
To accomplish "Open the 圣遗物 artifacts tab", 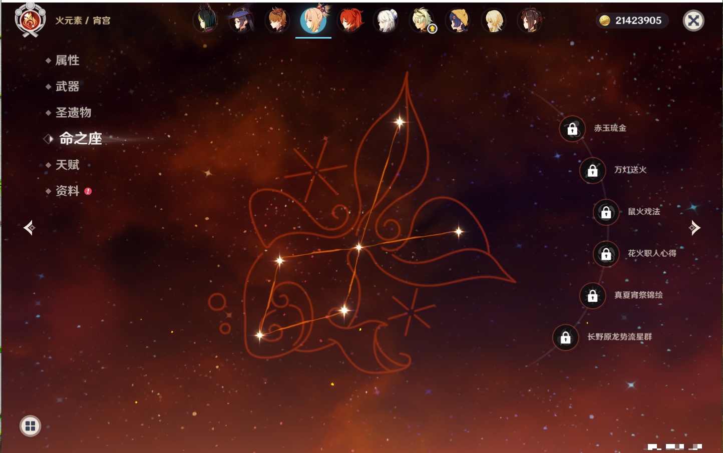I will pyautogui.click(x=73, y=113).
